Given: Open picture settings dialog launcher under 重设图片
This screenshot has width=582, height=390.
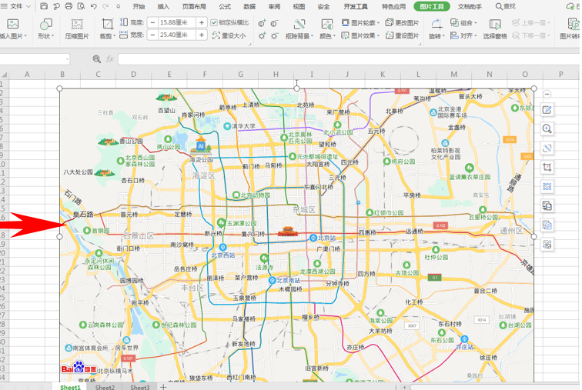Looking at the screenshot, I should [420, 44].
